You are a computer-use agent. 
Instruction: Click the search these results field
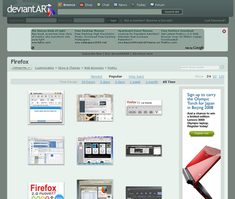pos(199,67)
